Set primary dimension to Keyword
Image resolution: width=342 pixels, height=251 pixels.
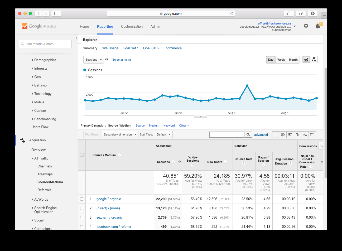coord(169,125)
